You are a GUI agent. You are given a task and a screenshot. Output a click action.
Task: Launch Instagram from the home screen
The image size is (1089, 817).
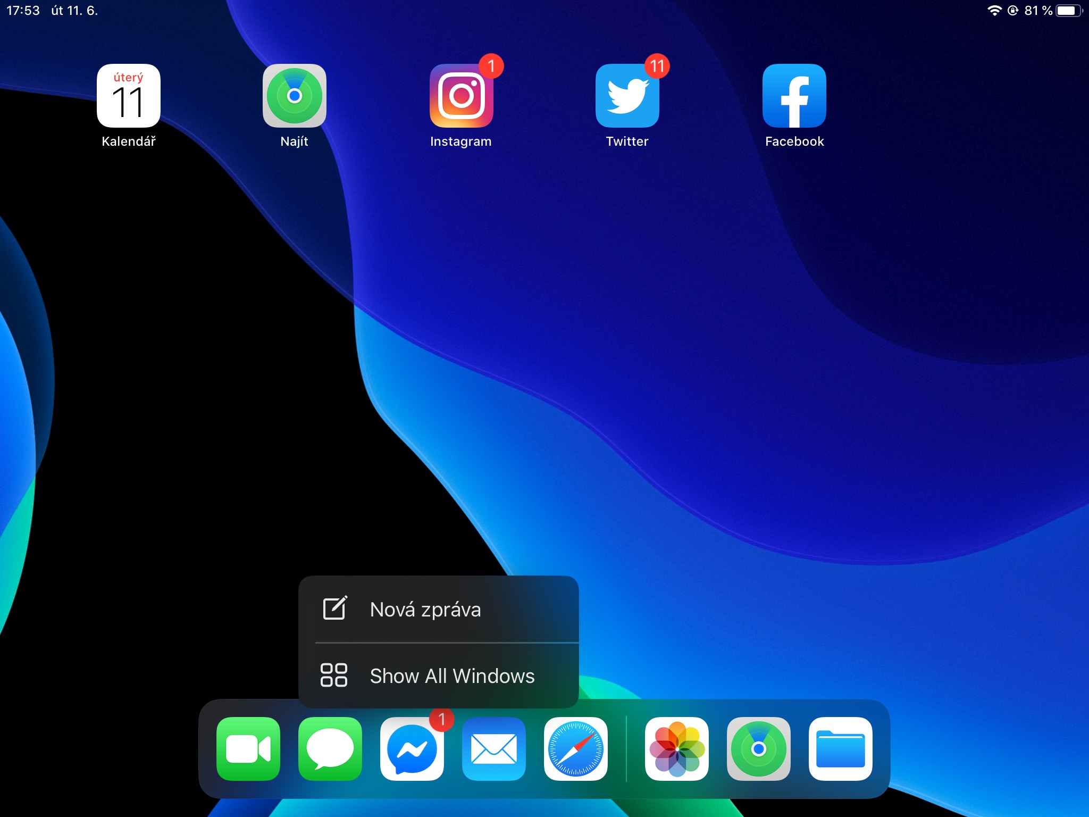(461, 96)
